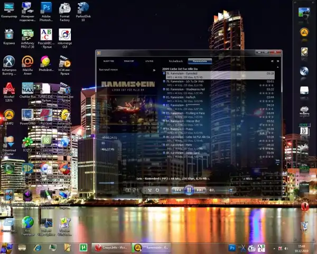Toggle the shuffle icon in player controls

pos(150,189)
